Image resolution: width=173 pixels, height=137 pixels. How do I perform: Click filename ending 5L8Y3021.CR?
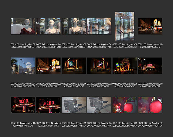(x=23, y=85)
